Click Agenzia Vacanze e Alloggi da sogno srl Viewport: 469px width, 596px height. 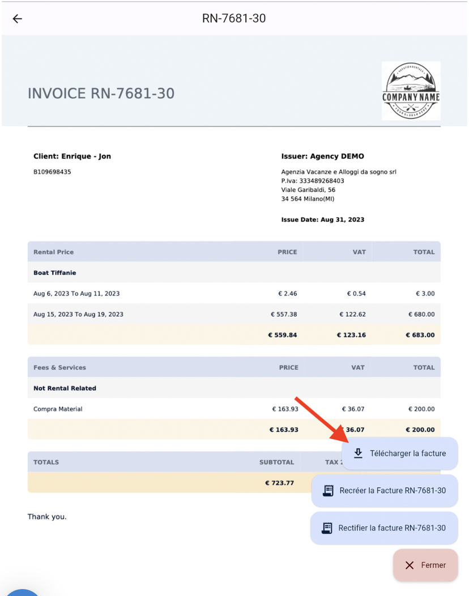[339, 172]
